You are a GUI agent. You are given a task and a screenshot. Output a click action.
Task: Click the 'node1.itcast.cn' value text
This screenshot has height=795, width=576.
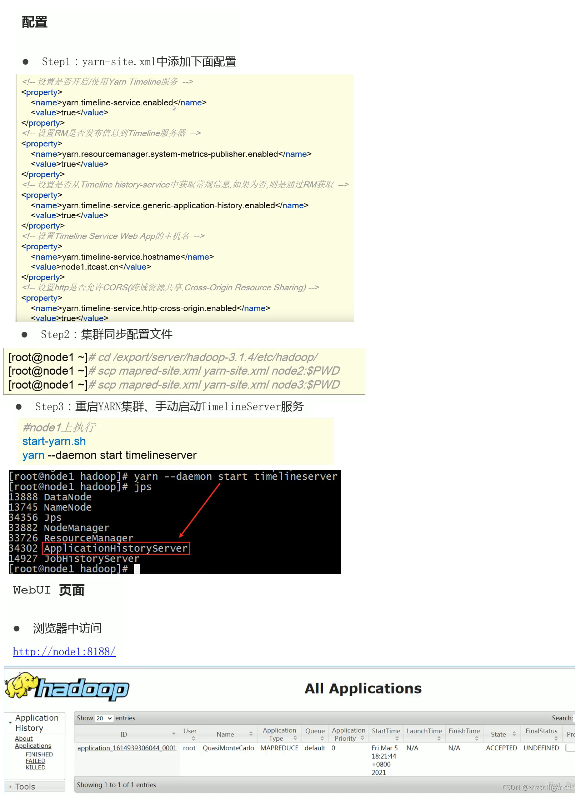90,267
